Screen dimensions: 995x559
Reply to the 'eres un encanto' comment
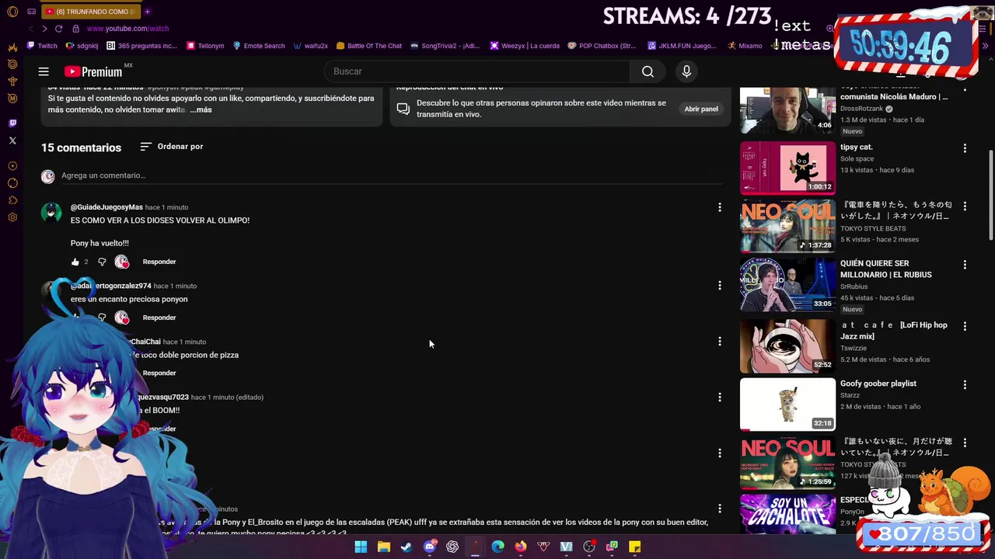[159, 318]
